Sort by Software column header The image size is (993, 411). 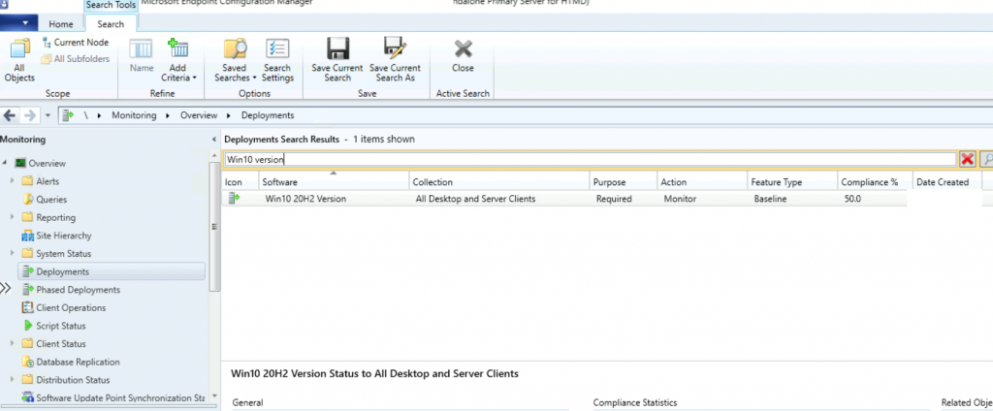(335, 182)
